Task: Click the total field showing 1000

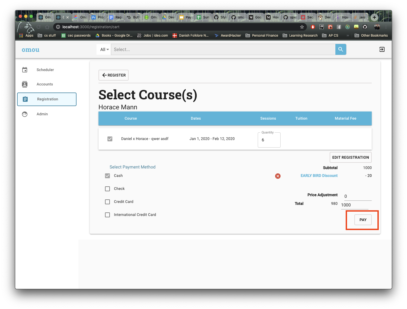Action: click(x=355, y=205)
